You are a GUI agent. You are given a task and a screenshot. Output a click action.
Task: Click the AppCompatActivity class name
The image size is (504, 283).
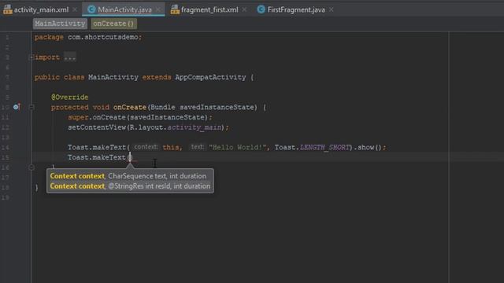point(210,77)
